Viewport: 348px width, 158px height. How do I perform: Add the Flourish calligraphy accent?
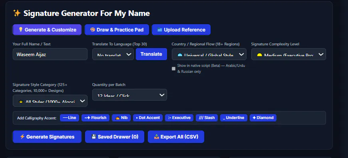[x=95, y=118]
